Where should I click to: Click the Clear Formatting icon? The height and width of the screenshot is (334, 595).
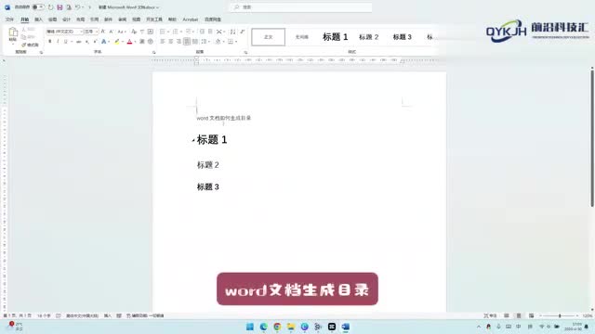click(x=134, y=32)
